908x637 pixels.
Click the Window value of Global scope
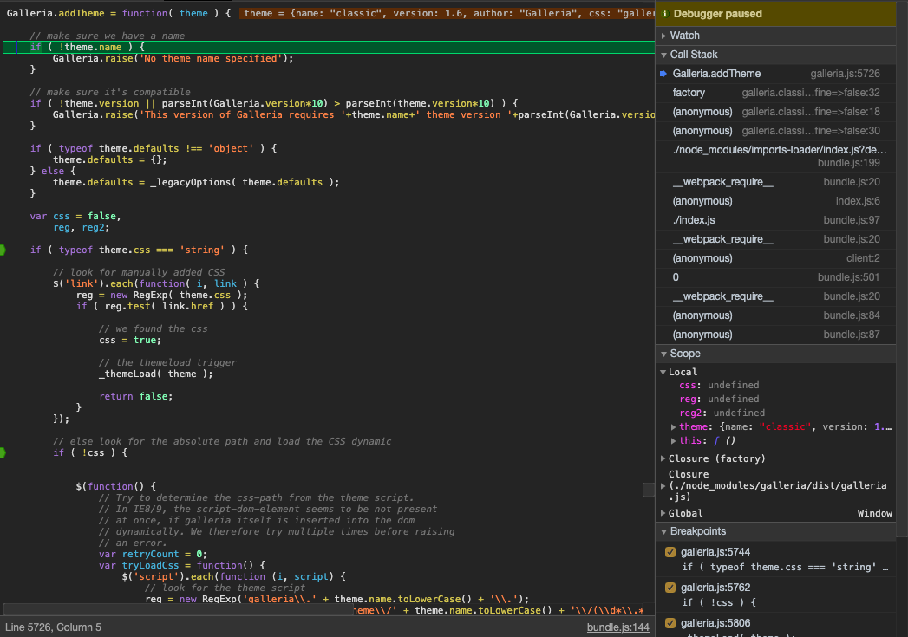point(874,513)
